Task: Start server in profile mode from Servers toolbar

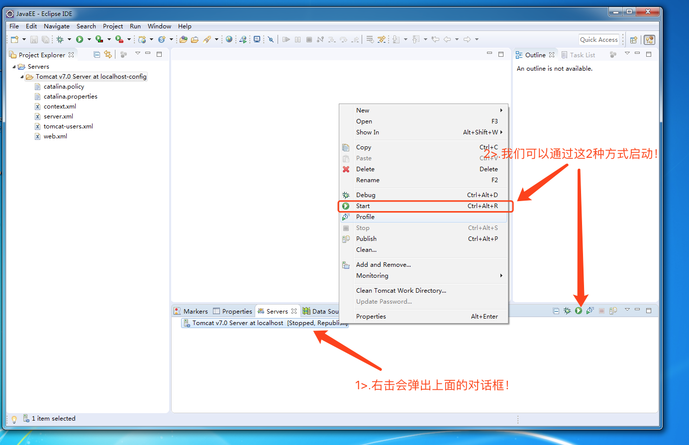Action: [x=590, y=311]
